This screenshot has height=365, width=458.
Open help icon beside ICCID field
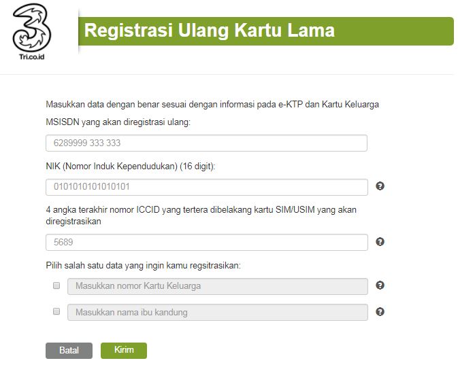[380, 242]
